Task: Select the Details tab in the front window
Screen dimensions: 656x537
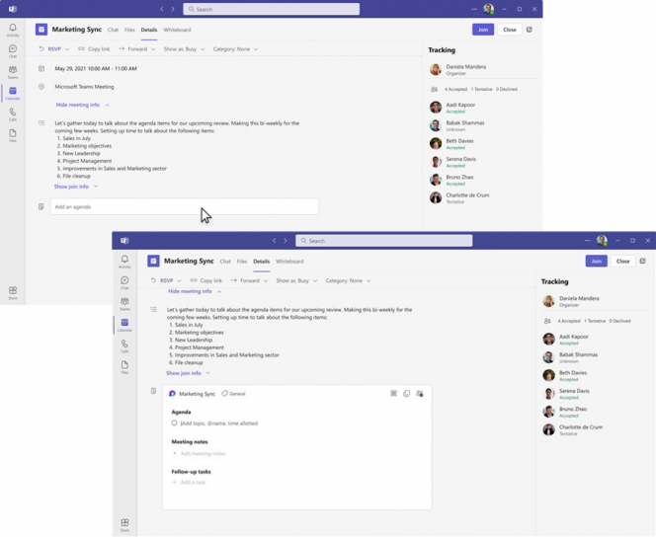Action: (262, 262)
